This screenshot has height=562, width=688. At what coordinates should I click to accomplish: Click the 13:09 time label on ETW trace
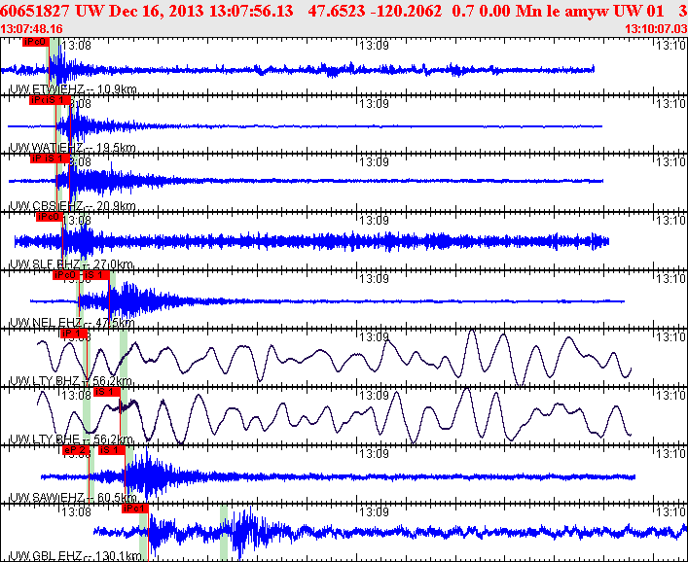point(373,45)
